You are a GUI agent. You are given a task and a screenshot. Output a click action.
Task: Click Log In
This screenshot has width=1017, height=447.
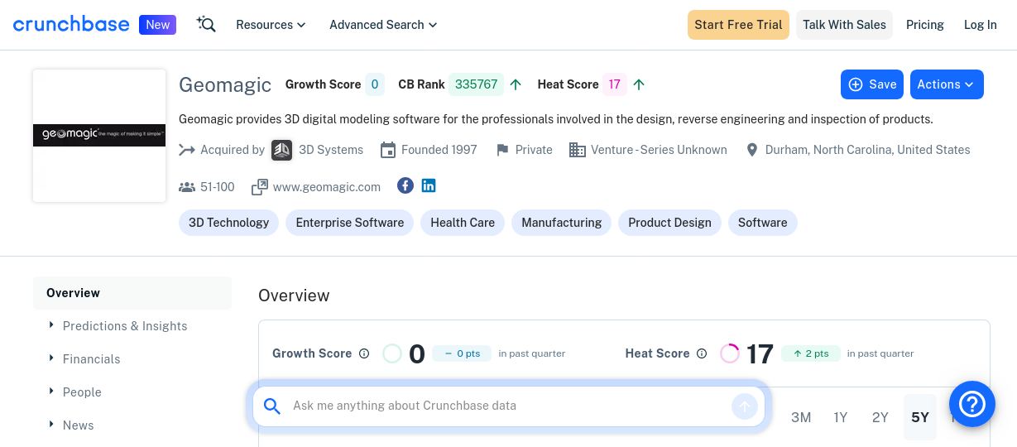click(981, 25)
